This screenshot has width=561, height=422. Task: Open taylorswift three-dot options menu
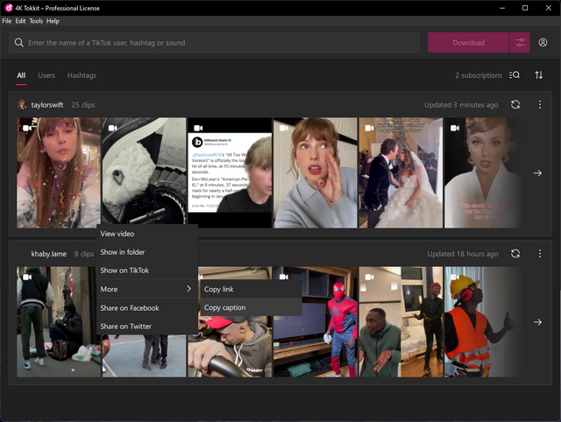(x=540, y=105)
